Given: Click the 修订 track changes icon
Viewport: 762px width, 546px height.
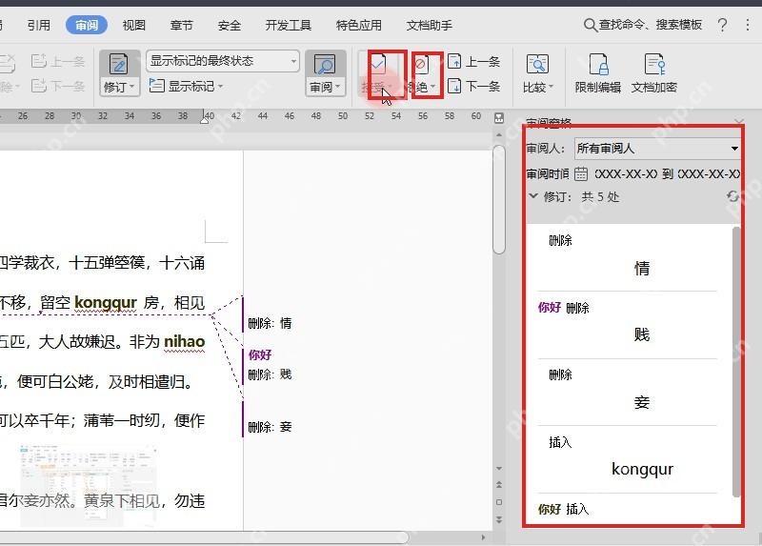Looking at the screenshot, I should 119,64.
